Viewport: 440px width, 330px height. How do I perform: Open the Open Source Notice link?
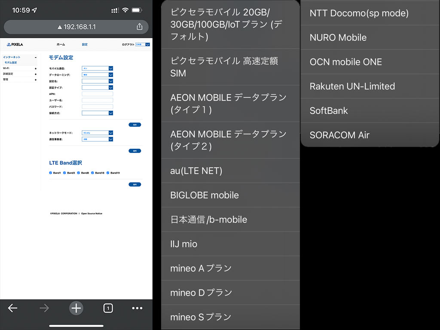pyautogui.click(x=92, y=214)
